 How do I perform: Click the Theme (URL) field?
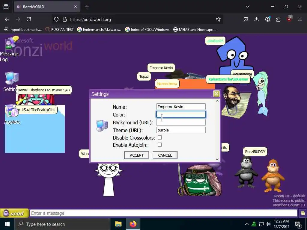[x=181, y=130]
